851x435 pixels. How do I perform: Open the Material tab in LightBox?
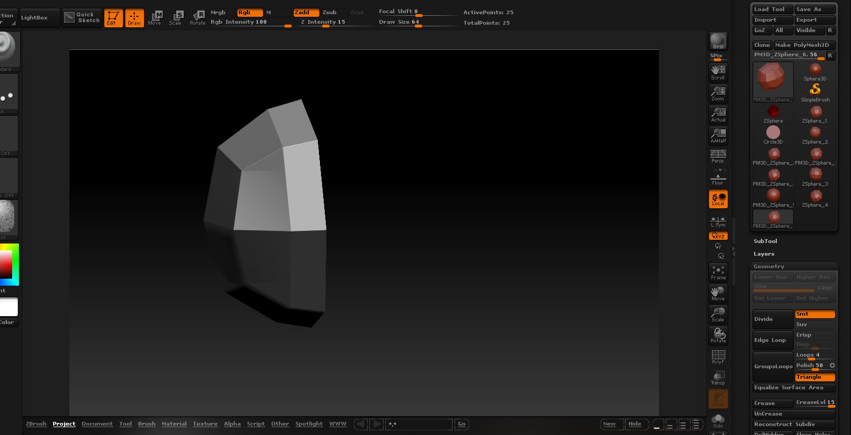(174, 424)
